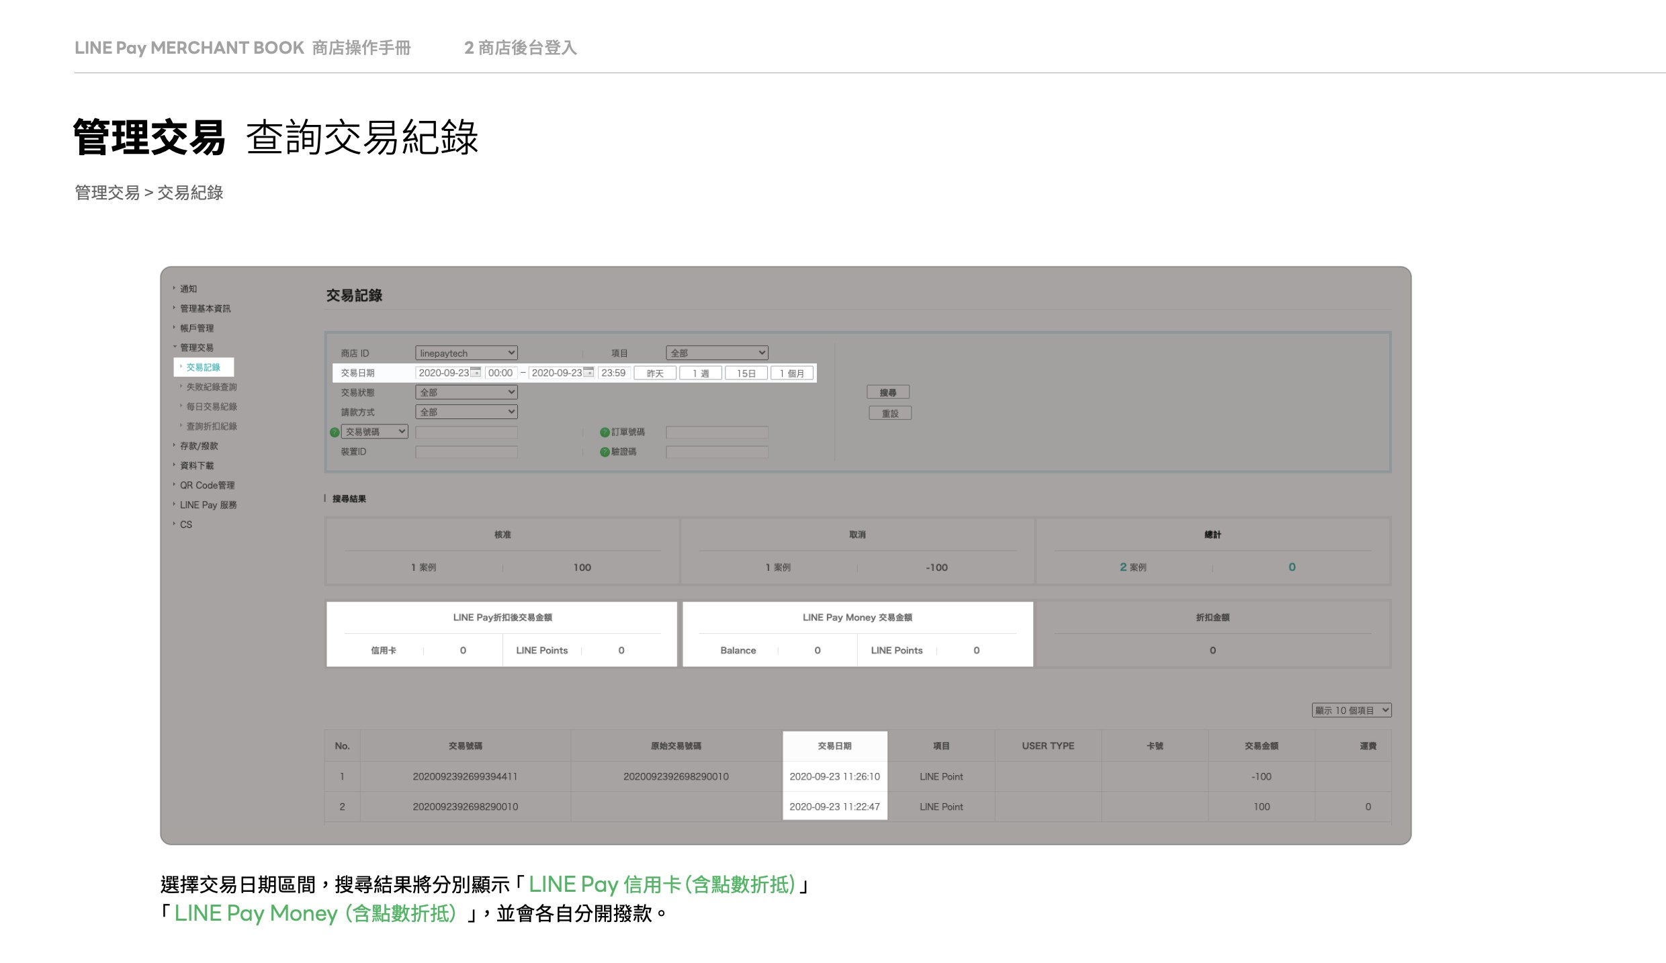Click the help icon beside 訂單號碼

point(605,432)
